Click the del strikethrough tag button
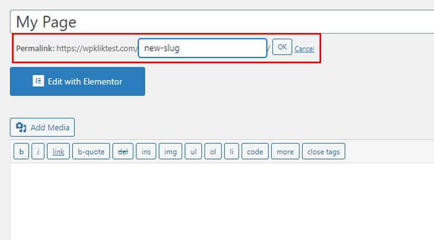The image size is (434, 240). coord(123,151)
